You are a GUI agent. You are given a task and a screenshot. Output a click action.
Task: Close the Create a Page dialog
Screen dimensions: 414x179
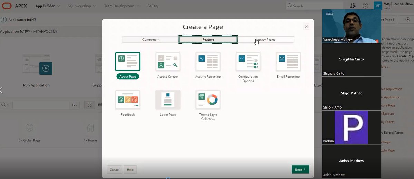(306, 27)
